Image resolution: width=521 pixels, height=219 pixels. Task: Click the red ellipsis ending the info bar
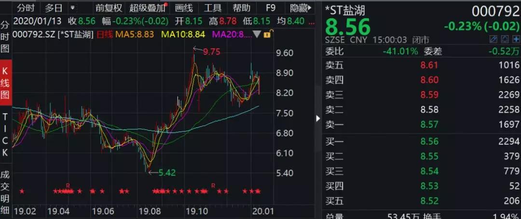pos(311,23)
